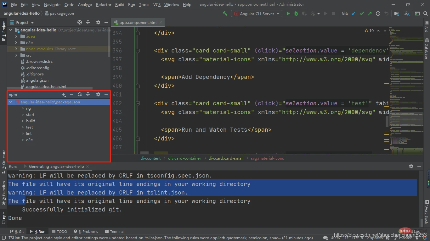
Task: Toggle the Ant side tool button
Action: tap(427, 26)
